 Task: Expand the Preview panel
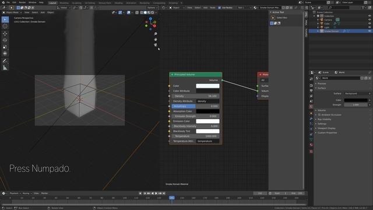[x=321, y=83]
